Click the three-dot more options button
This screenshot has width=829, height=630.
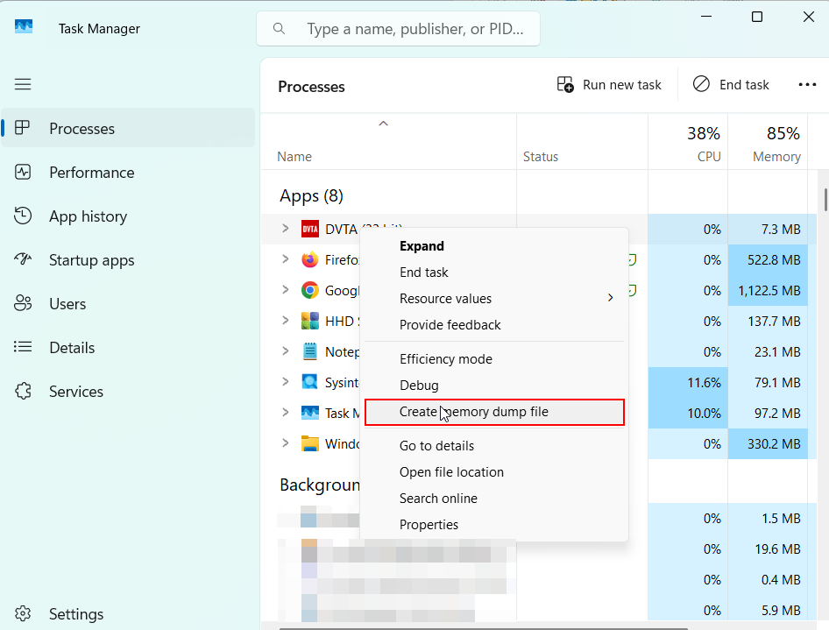[x=807, y=85]
